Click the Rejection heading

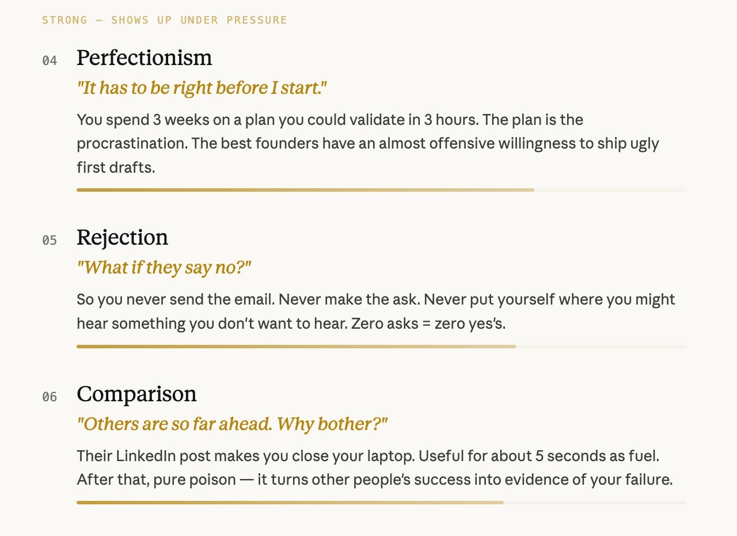122,237
